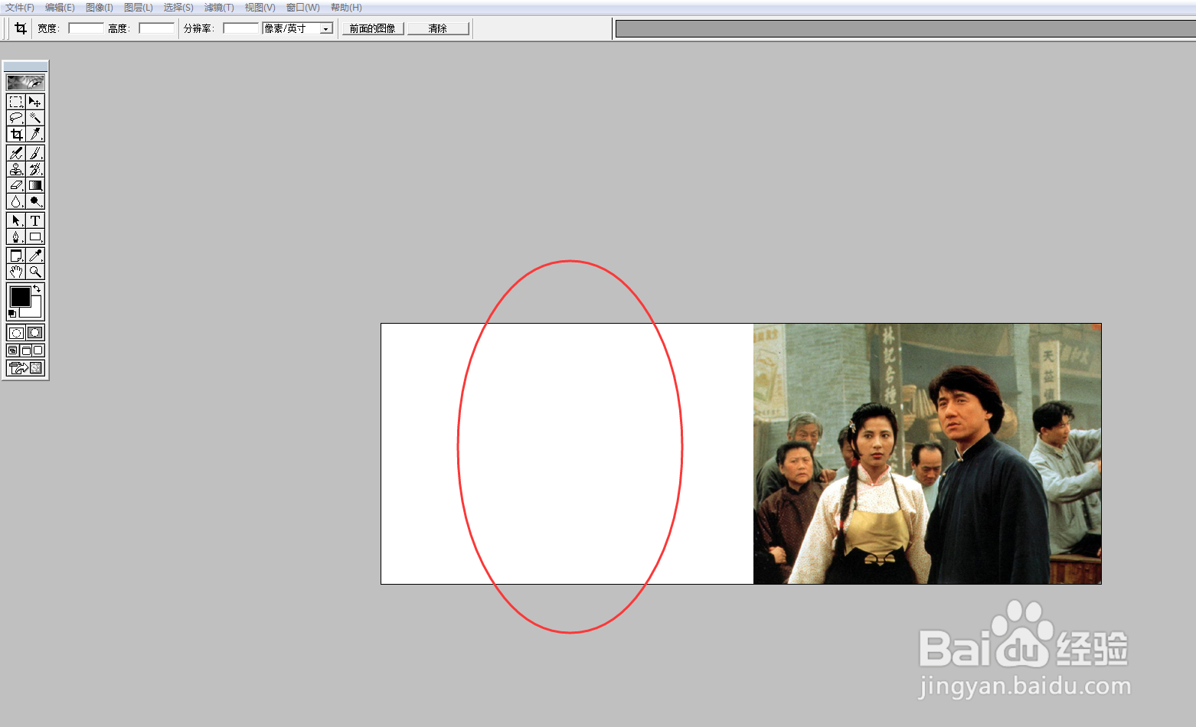Select the Crop tool in toolbox
Viewport: 1196px width, 727px height.
pos(16,134)
